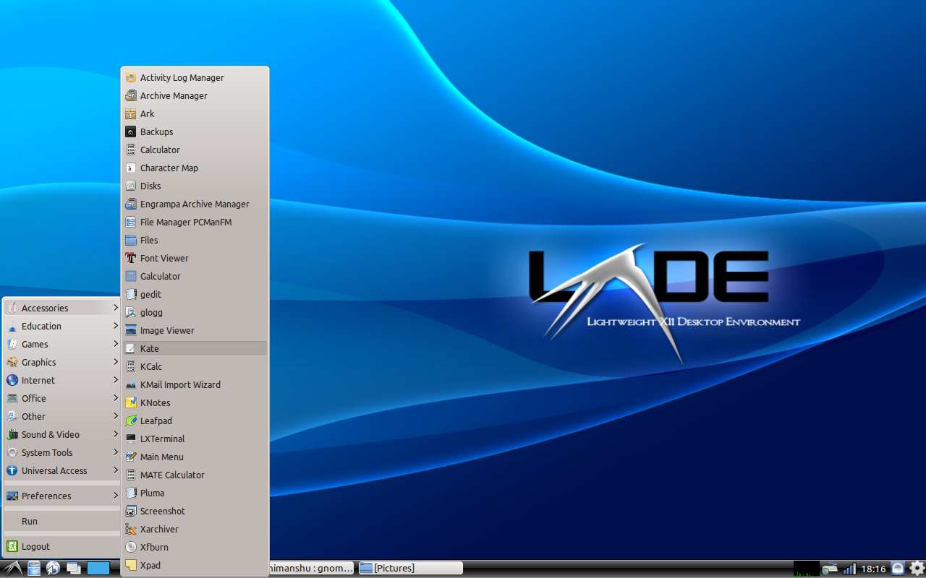
Task: Open KCalc from the Accessories list
Action: point(195,366)
